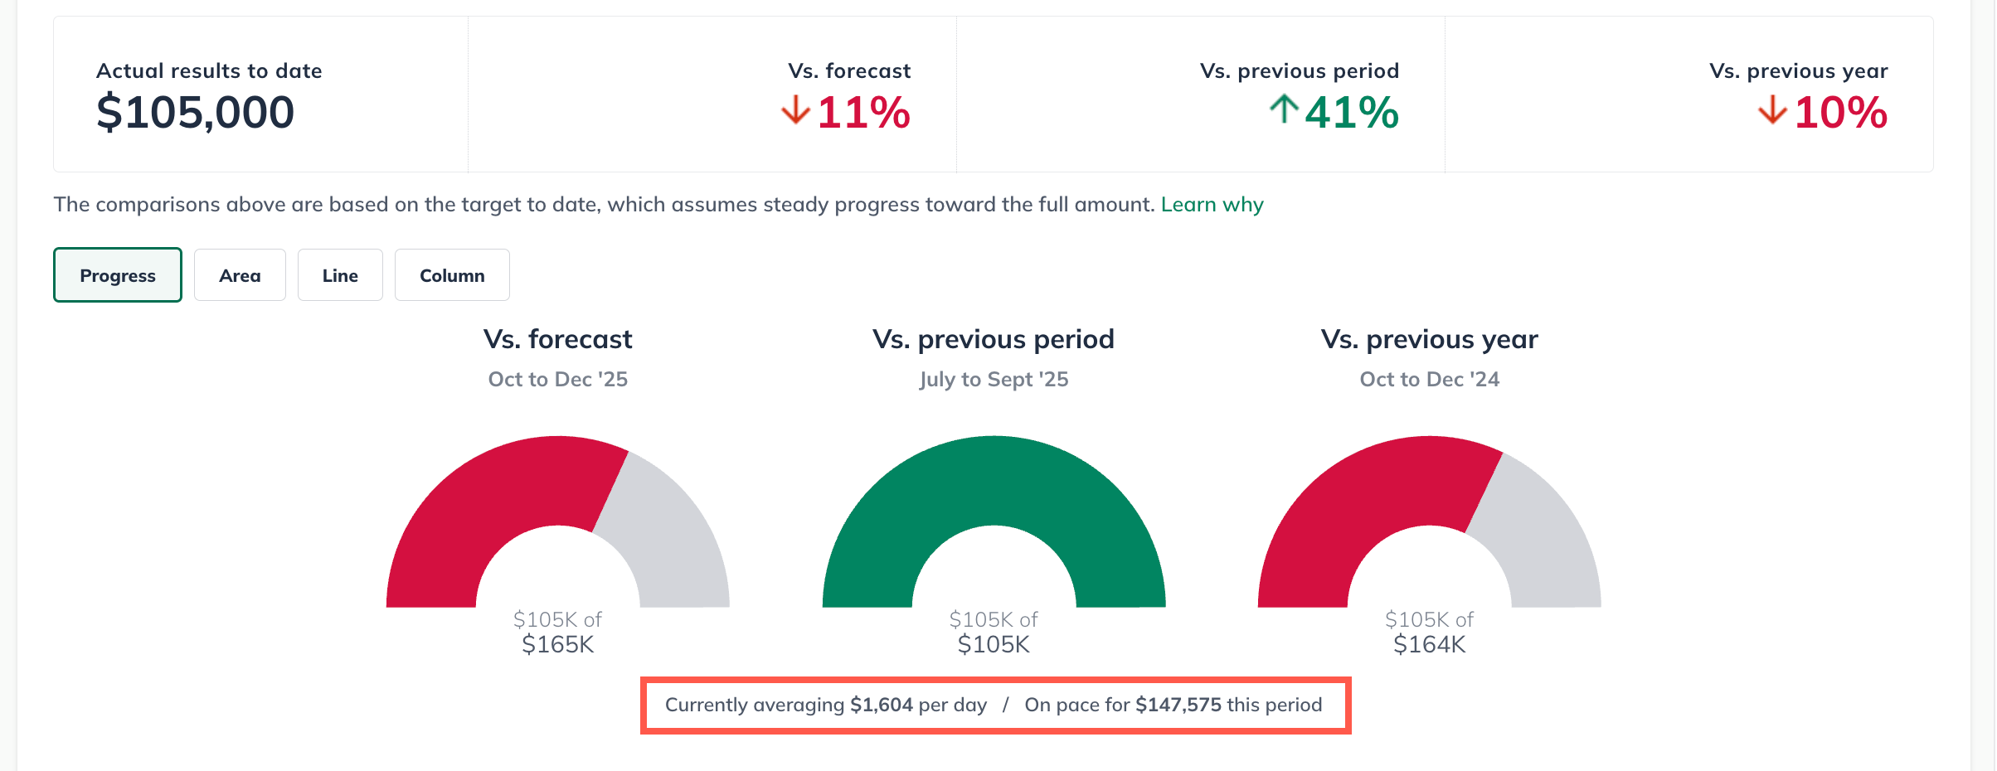
Task: Click the Vs. forecast red gauge segment
Action: [481, 506]
